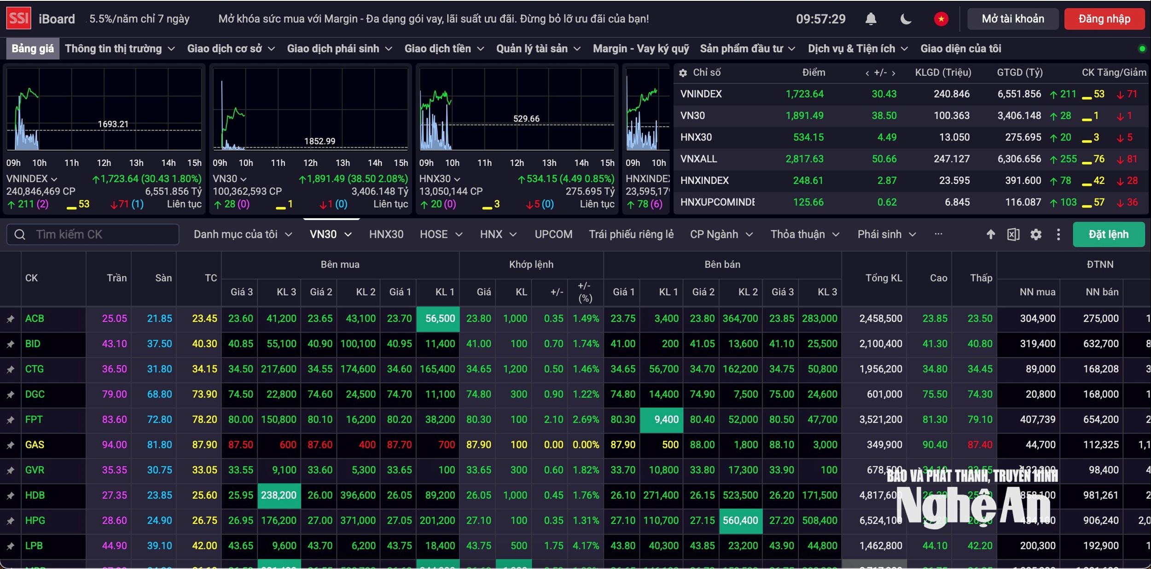The image size is (1151, 569).
Task: Pin the HPG row
Action: (x=10, y=521)
